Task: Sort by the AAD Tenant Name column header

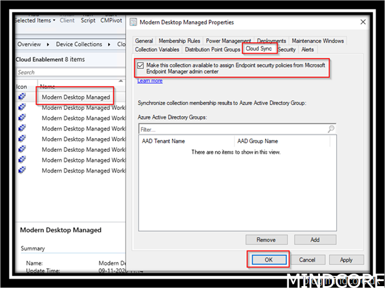Action: [186, 141]
